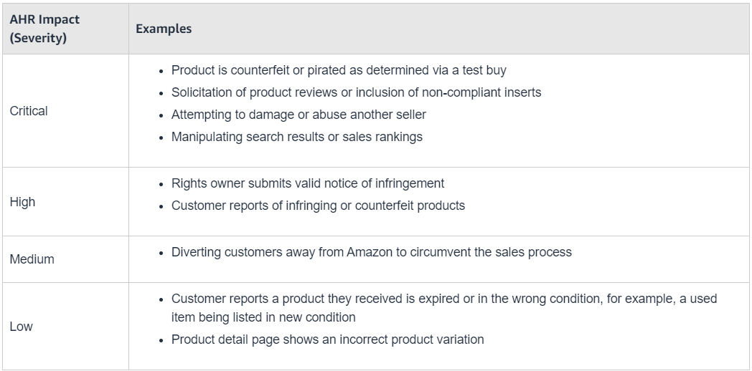
Task: Click "Customer reports of infringing or counterfeit products"
Action: [x=318, y=206]
